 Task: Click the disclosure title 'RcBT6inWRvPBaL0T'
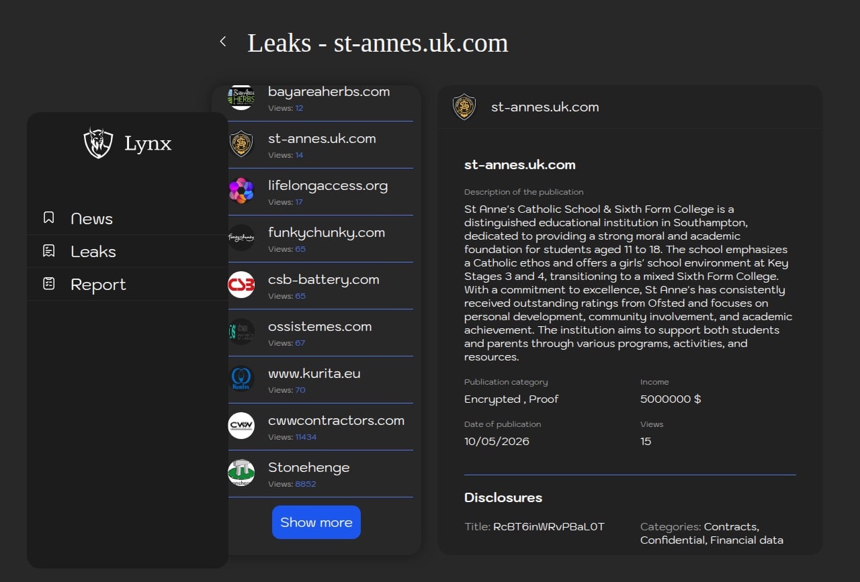[549, 526]
